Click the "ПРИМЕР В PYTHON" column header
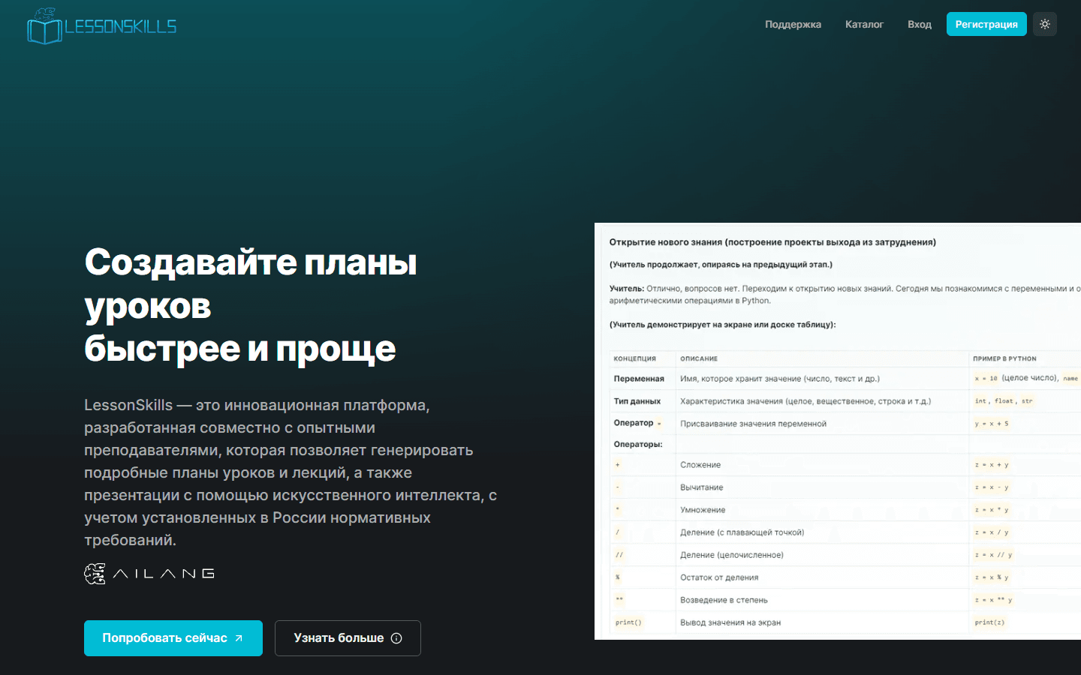Image resolution: width=1081 pixels, height=675 pixels. pyautogui.click(x=1004, y=358)
